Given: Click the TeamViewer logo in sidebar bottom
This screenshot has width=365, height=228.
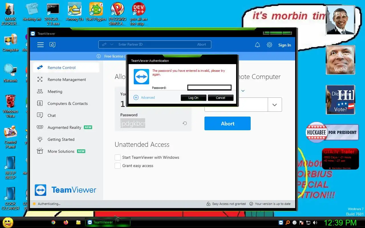Looking at the screenshot, I should [x=66, y=190].
